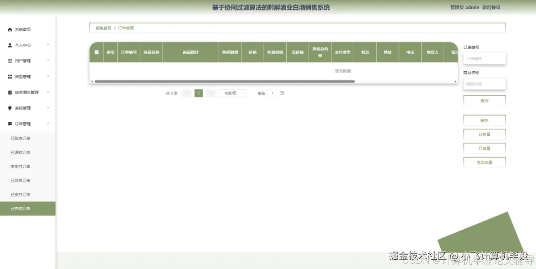Click the 索引 column header

click(110, 52)
